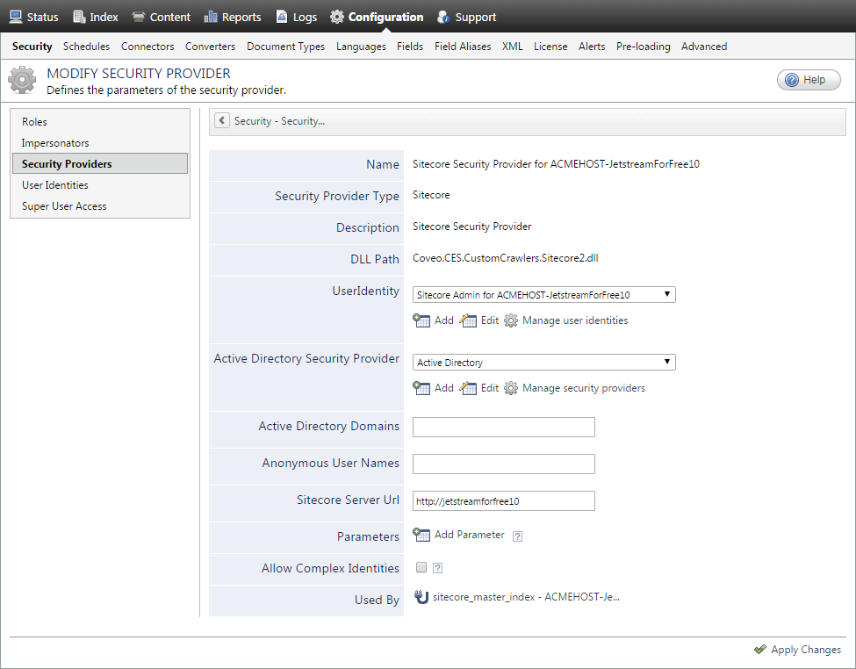Click the Logs icon in top bar
Viewport: 856px width, 669px height.
282,16
